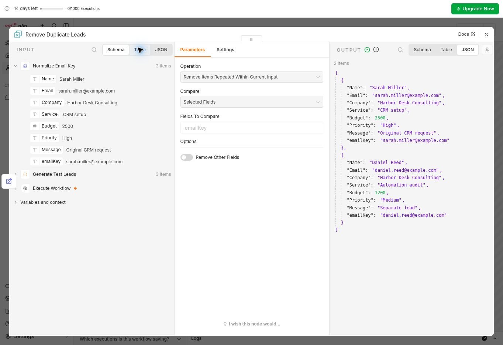
Task: Click the external link icon beside Docs
Action: [x=473, y=34]
